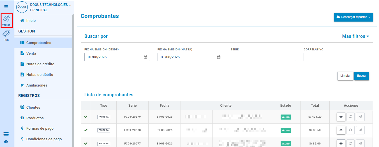
Task: Focus the Serie input field
Action: pyautogui.click(x=263, y=57)
